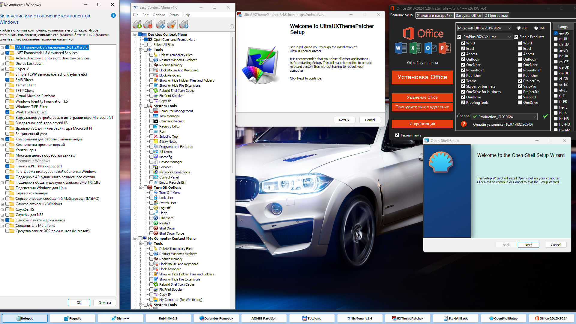The height and width of the screenshot is (324, 576).
Task: Switch to the Утилиты и настройки tab
Action: point(434,16)
